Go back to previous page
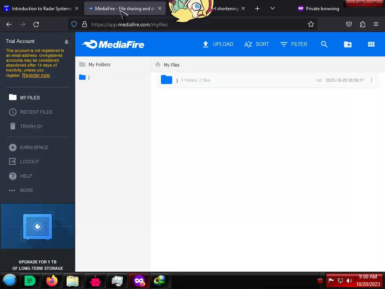385x289 pixels. pos(9,24)
